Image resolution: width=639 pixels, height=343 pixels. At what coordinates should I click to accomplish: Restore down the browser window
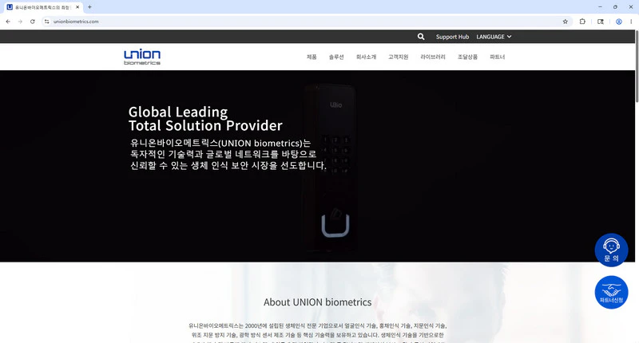tap(615, 7)
